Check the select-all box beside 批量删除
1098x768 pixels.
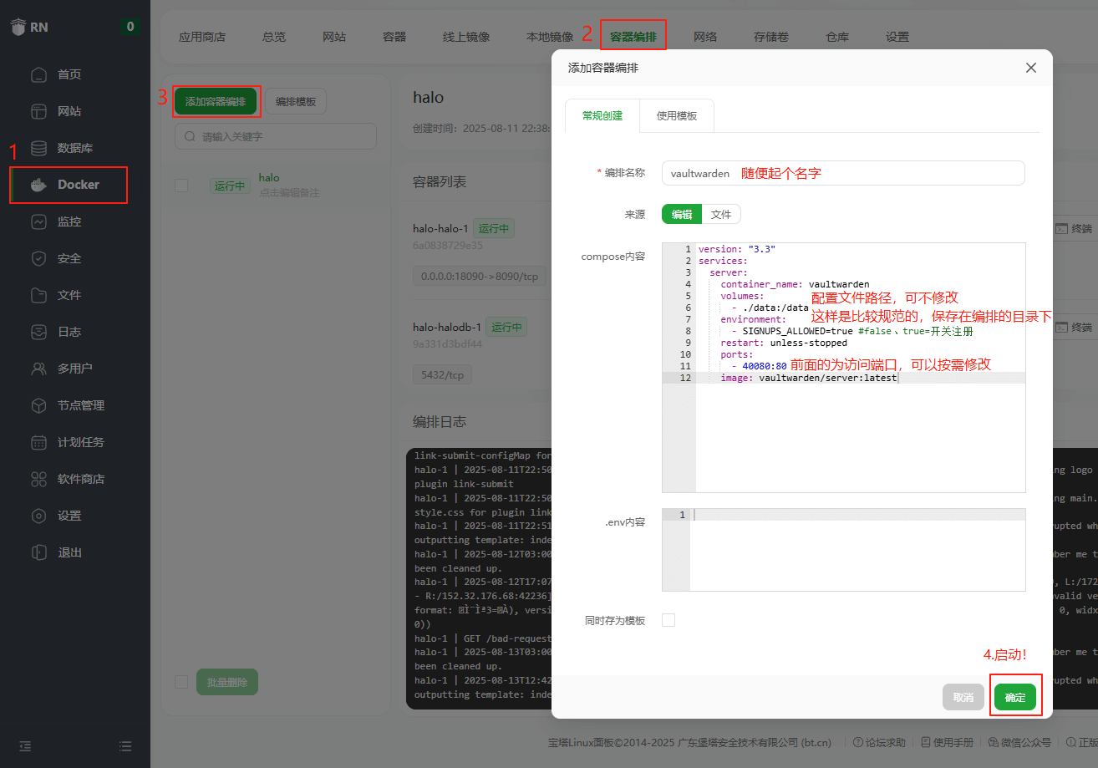coord(181,682)
